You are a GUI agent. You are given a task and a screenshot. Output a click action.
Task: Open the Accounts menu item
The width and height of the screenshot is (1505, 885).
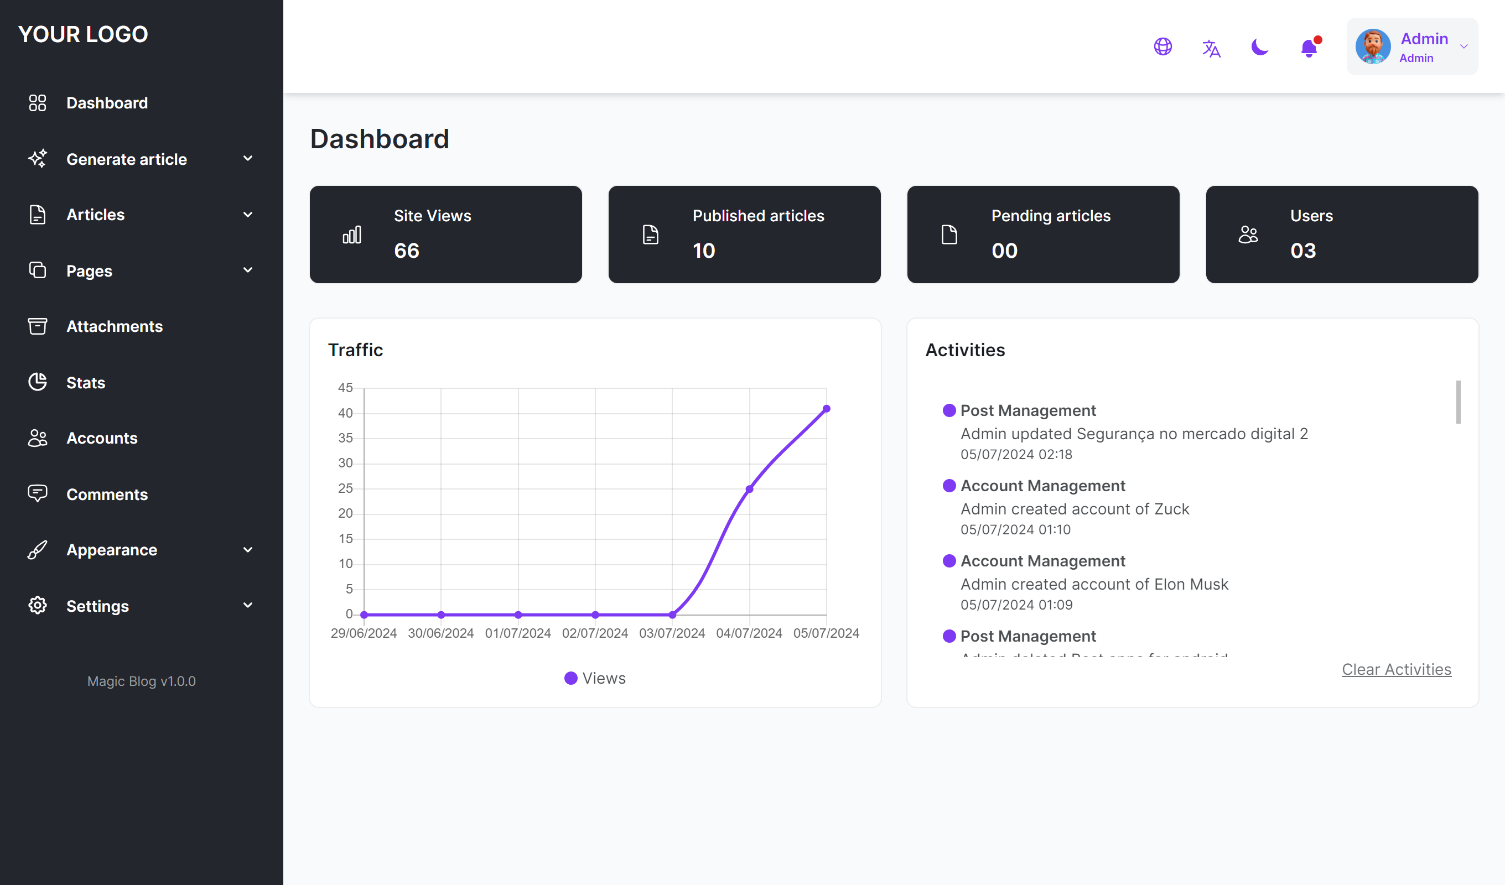(x=101, y=438)
